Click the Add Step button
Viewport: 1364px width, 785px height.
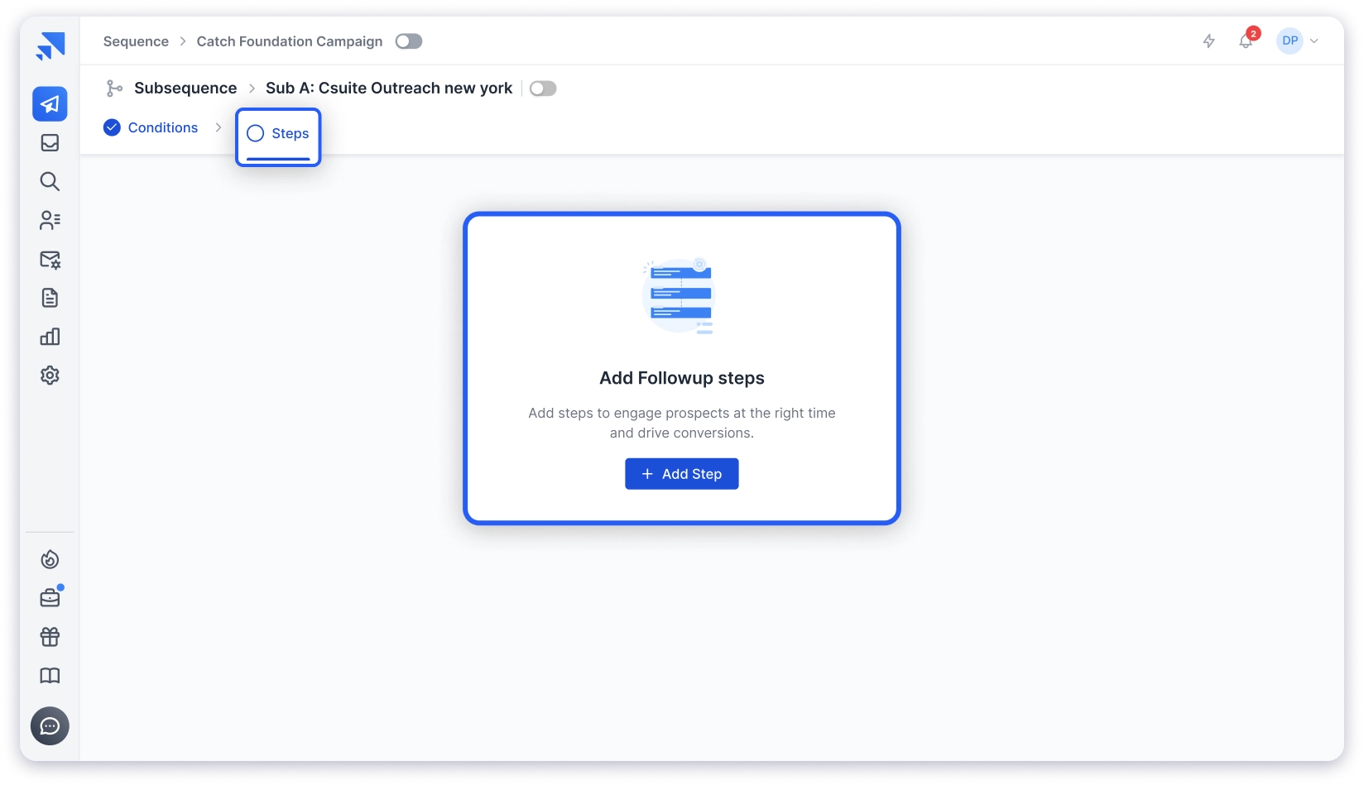tap(681, 473)
